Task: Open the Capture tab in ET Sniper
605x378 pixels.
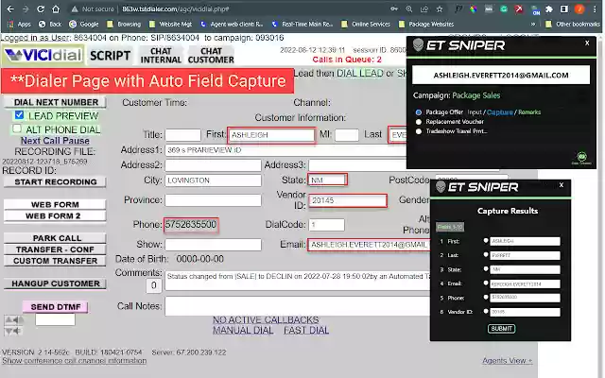Action: (x=500, y=112)
